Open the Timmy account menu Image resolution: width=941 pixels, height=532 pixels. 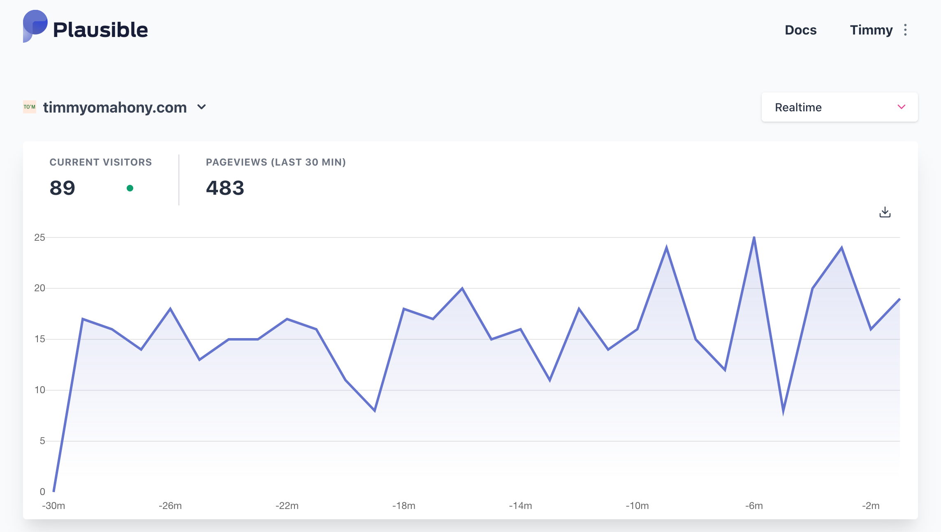coord(871,30)
